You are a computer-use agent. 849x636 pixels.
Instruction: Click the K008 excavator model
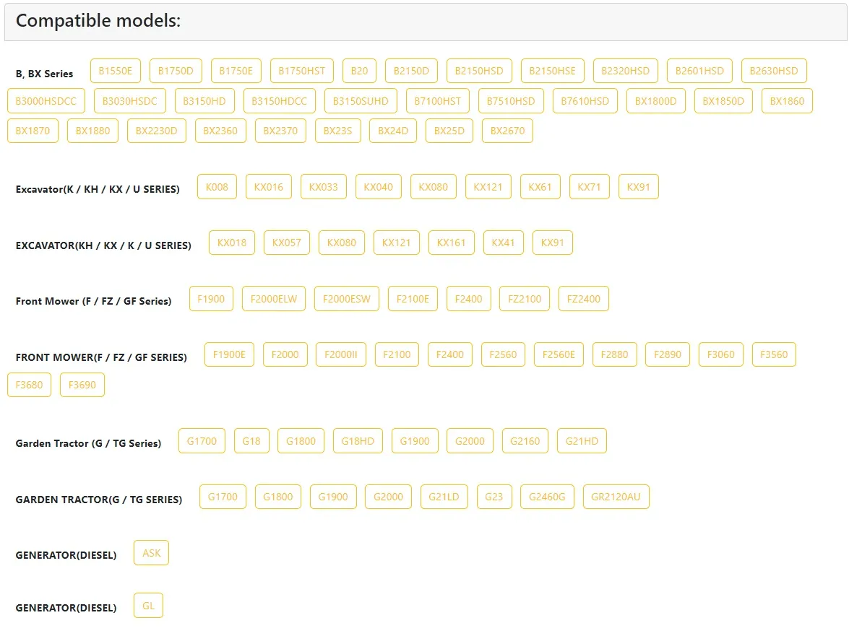tap(217, 187)
